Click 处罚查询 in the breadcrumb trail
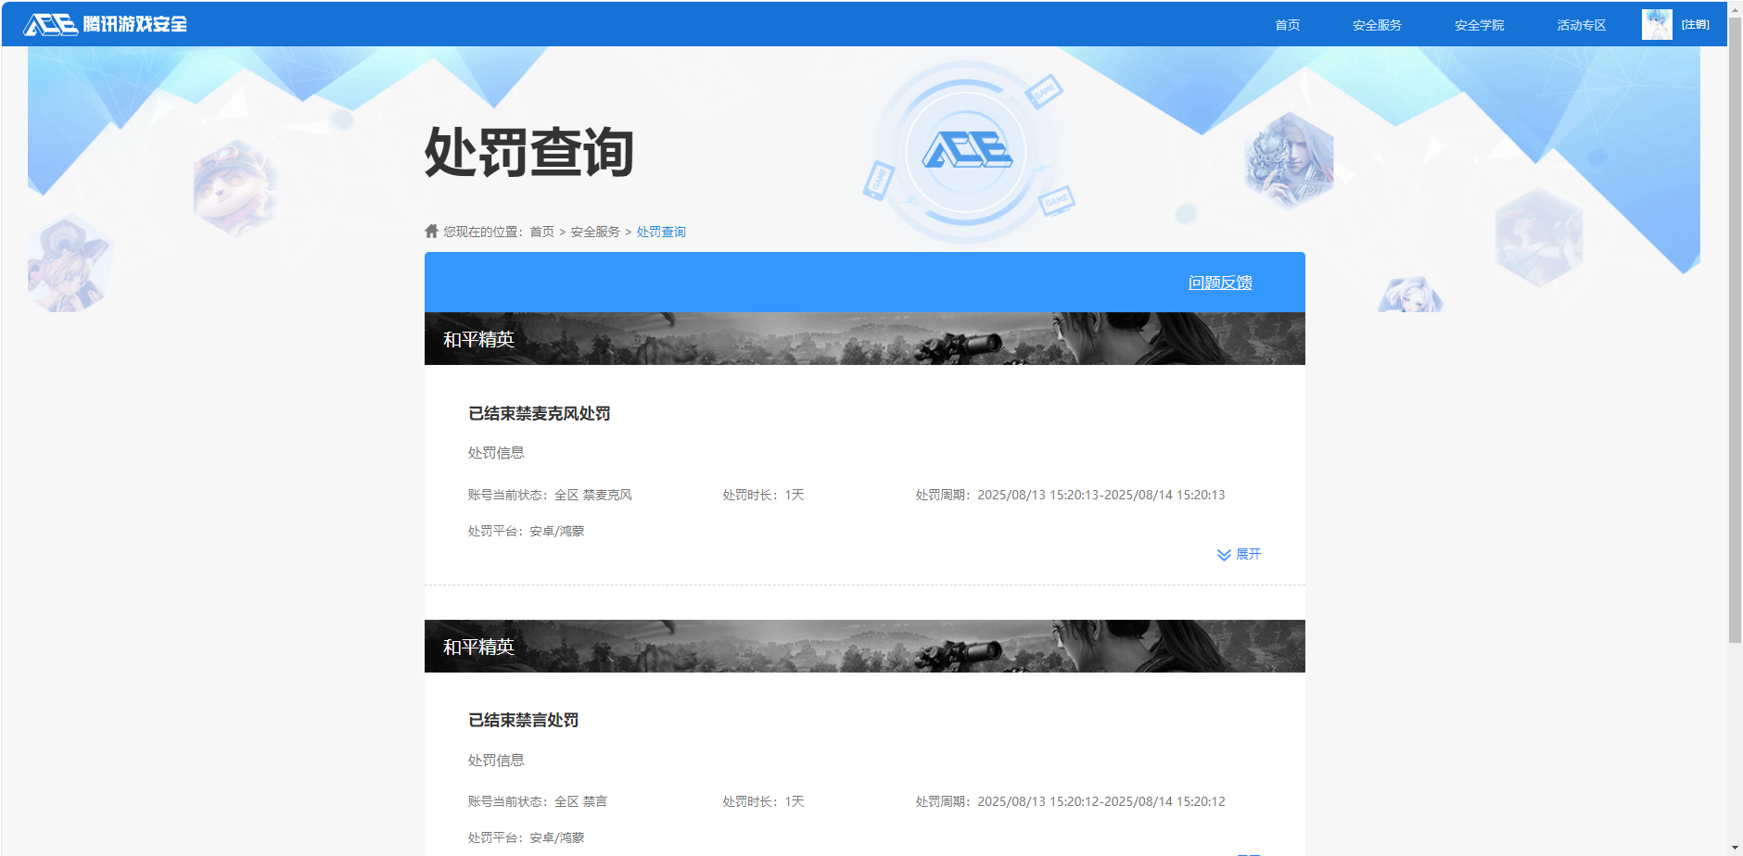 click(x=660, y=231)
